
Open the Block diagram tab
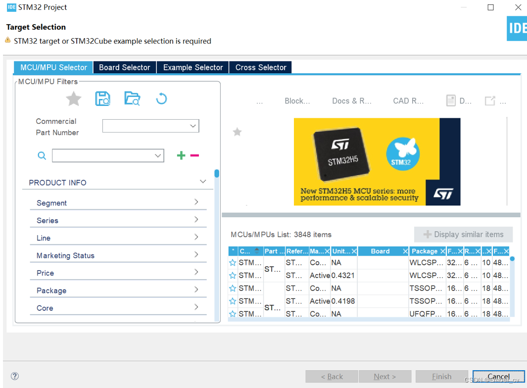point(297,101)
